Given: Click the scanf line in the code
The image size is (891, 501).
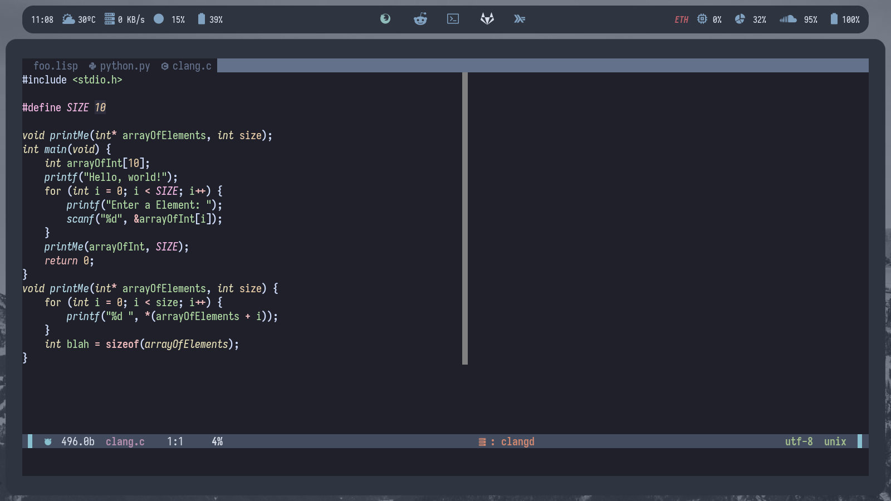Looking at the screenshot, I should (x=145, y=219).
